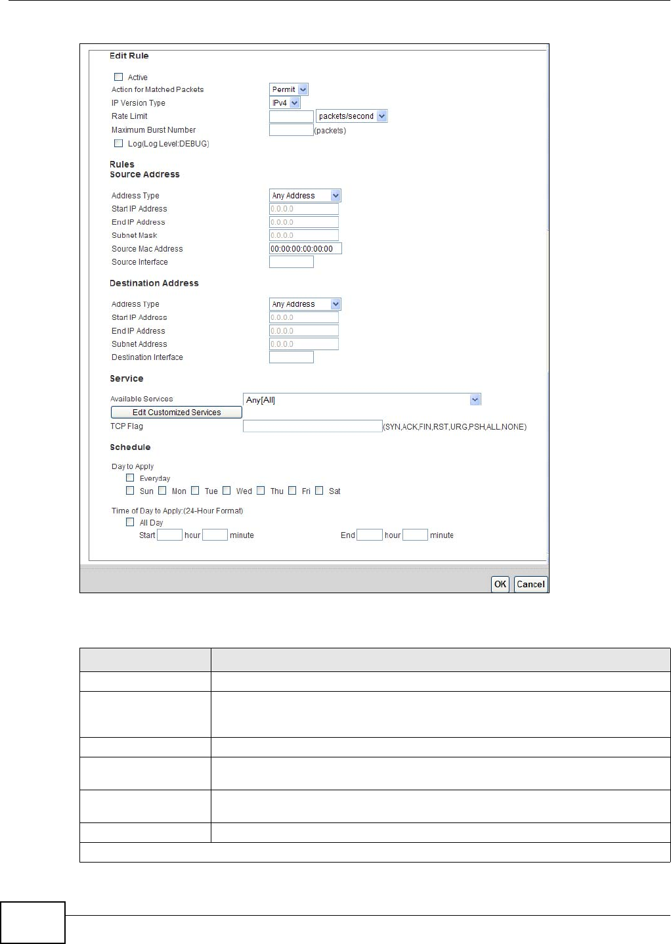Click the Destination Subnet Address field
The image size is (671, 944).
point(304,344)
